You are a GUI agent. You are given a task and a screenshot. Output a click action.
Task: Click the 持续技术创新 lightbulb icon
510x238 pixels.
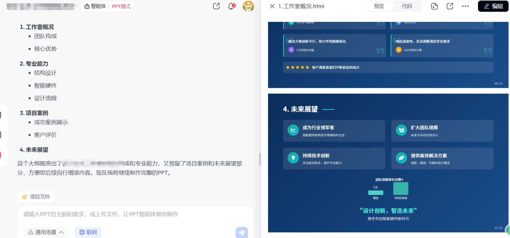(x=293, y=158)
